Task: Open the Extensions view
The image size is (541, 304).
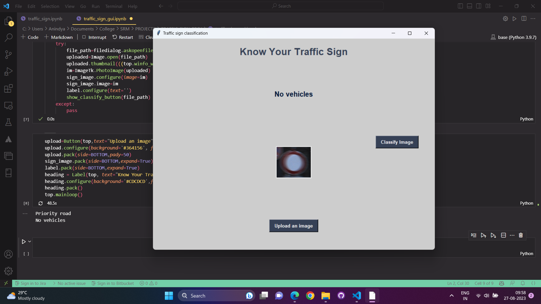Action: [8, 88]
